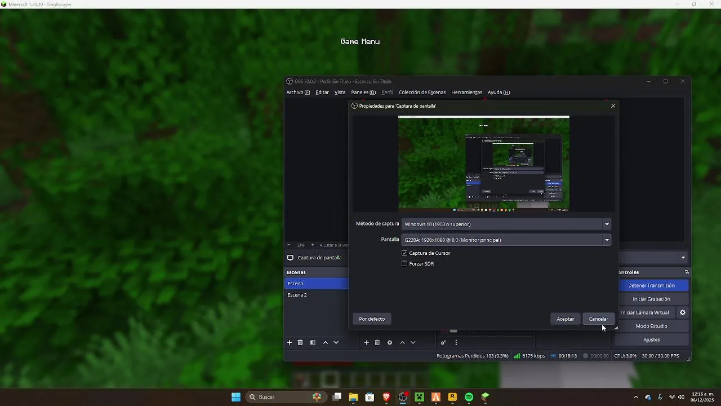
Task: Open Método de captura dropdown
Action: (x=506, y=224)
